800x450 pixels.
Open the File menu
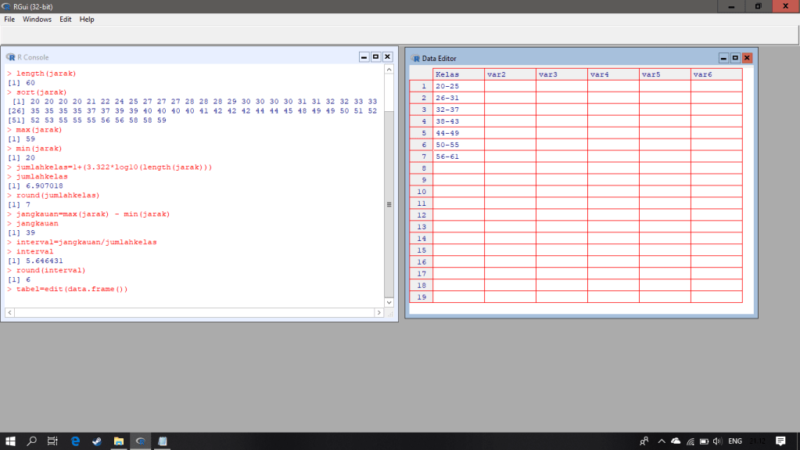click(x=9, y=19)
